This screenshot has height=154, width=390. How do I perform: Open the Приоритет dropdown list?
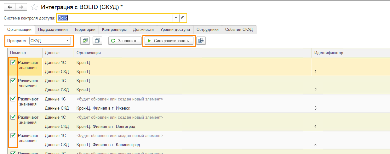click(67, 41)
